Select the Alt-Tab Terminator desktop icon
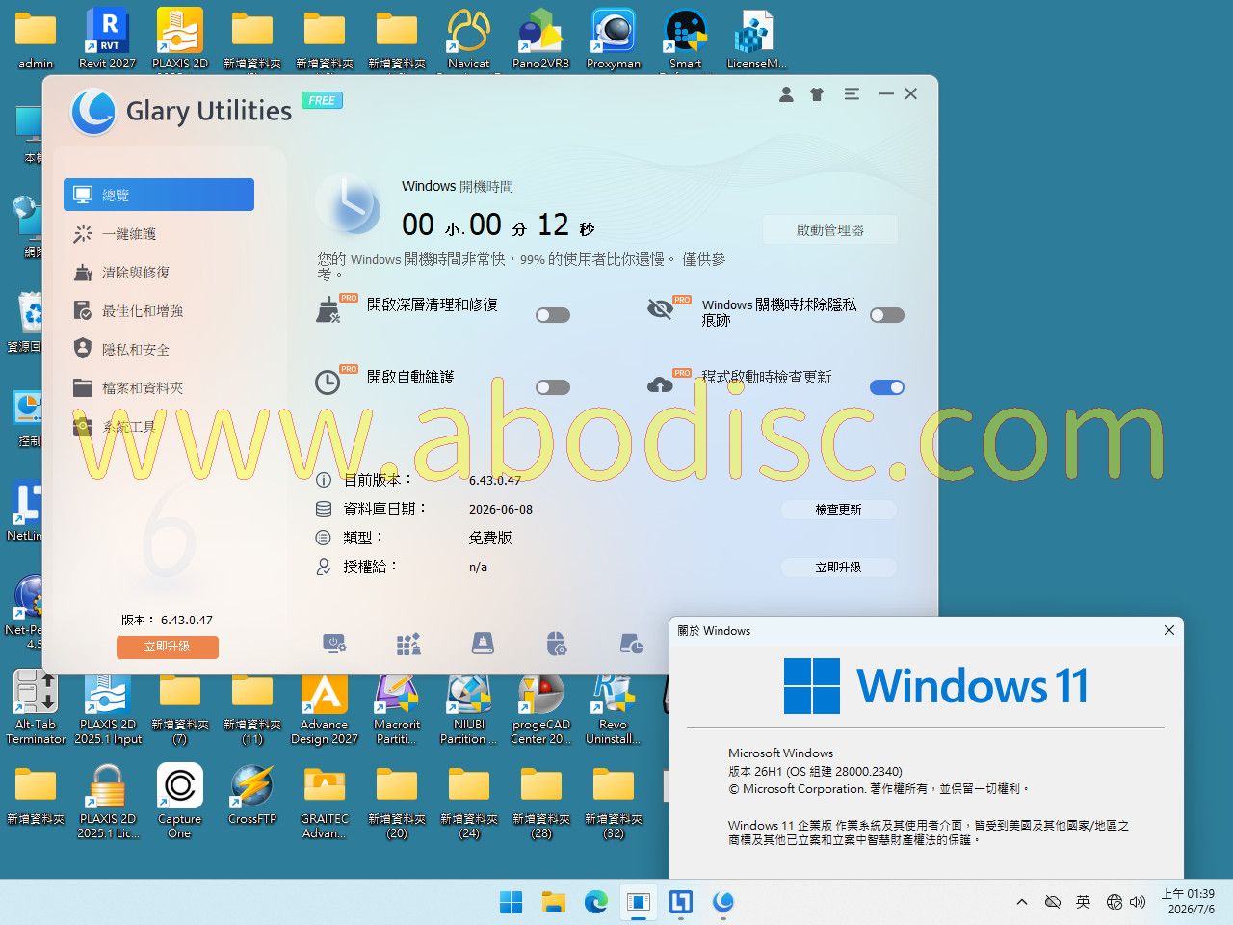 point(36,706)
